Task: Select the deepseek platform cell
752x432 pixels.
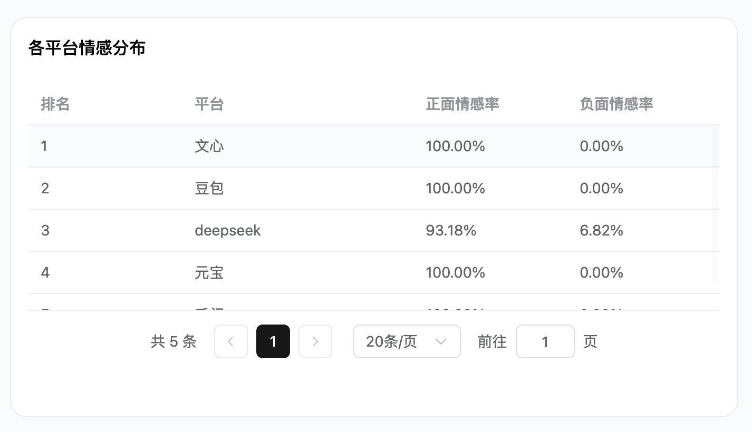Action: pyautogui.click(x=228, y=231)
